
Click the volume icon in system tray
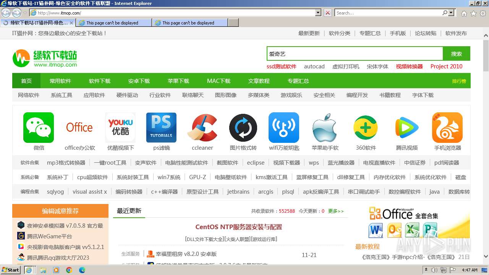point(434,270)
